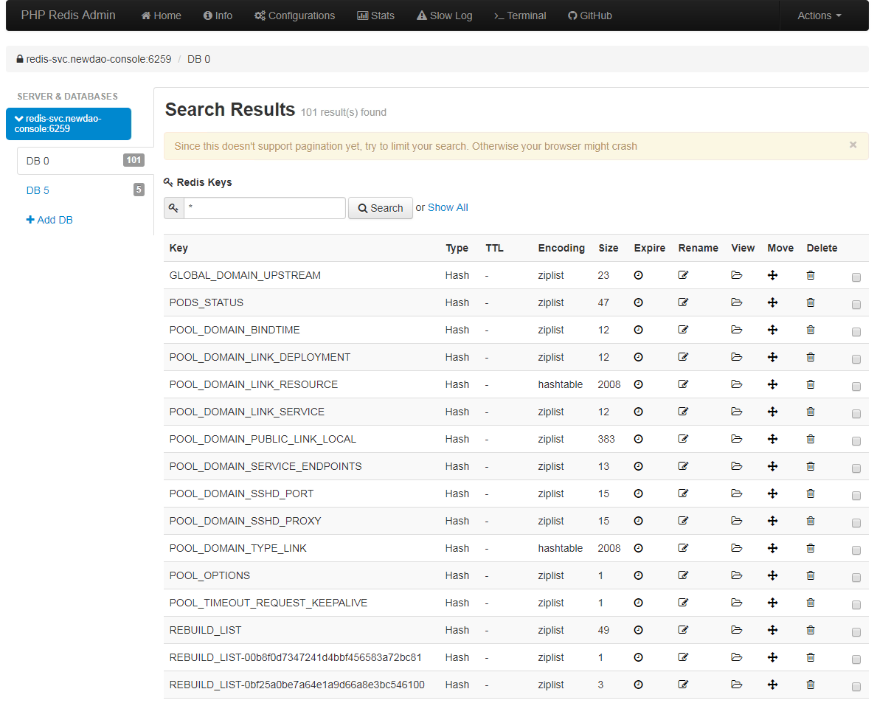Click rename icon for REBUILD_LIST row
Image resolution: width=877 pixels, height=703 pixels.
(x=683, y=630)
